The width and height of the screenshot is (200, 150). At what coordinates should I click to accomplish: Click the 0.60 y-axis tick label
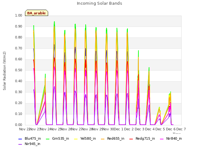[x=18, y=59]
